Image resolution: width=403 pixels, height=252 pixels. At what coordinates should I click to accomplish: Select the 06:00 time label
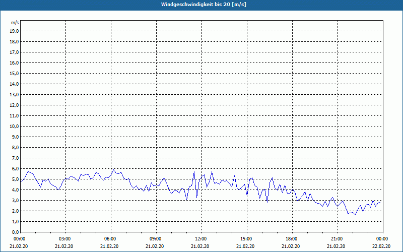tap(111, 239)
